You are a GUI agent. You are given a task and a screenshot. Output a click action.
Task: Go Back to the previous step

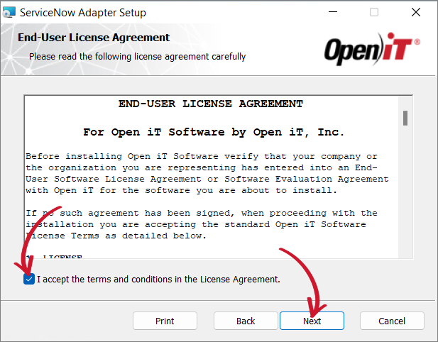246,321
